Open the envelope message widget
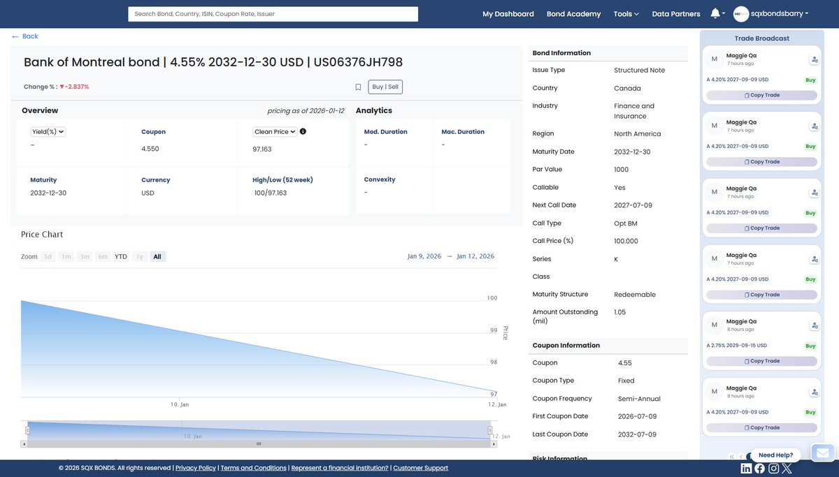The width and height of the screenshot is (839, 477). (823, 454)
